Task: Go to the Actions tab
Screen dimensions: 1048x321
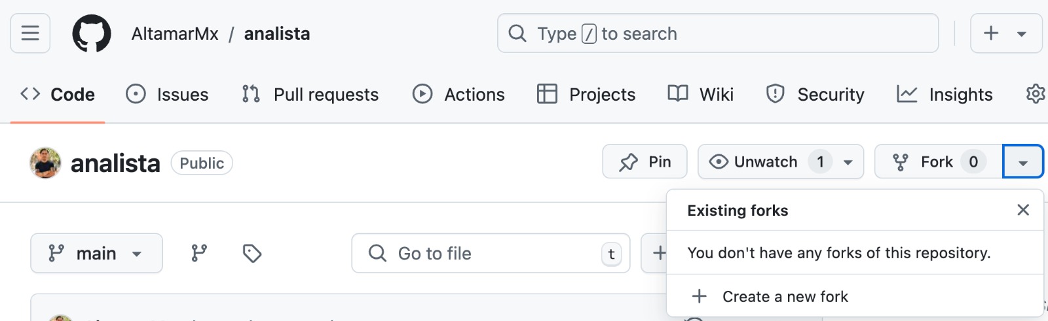Action: pyautogui.click(x=459, y=94)
